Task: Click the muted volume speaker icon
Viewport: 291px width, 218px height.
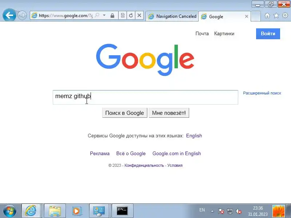Action: (238, 211)
